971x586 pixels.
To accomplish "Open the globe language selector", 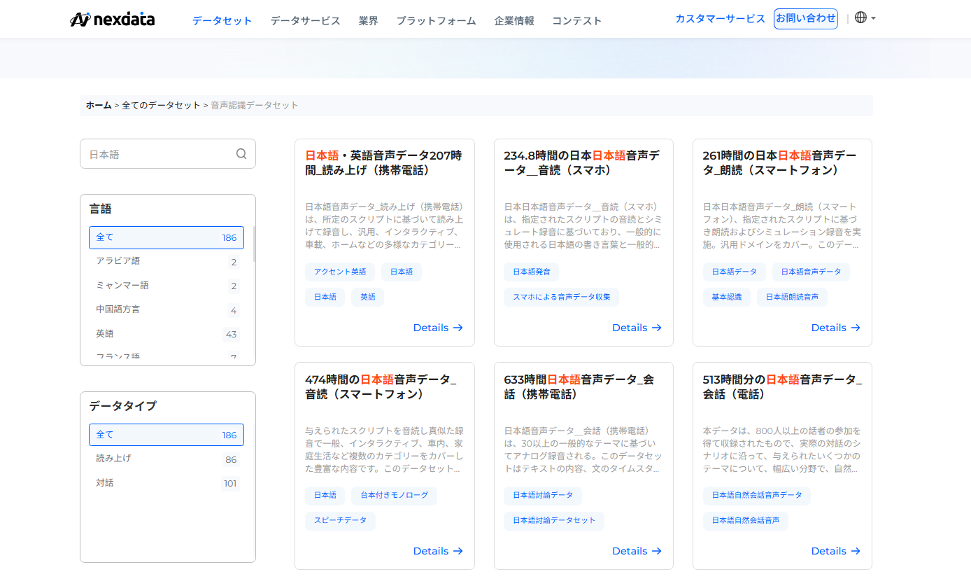I will point(860,18).
